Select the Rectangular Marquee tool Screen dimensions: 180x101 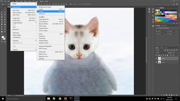tap(5, 10)
